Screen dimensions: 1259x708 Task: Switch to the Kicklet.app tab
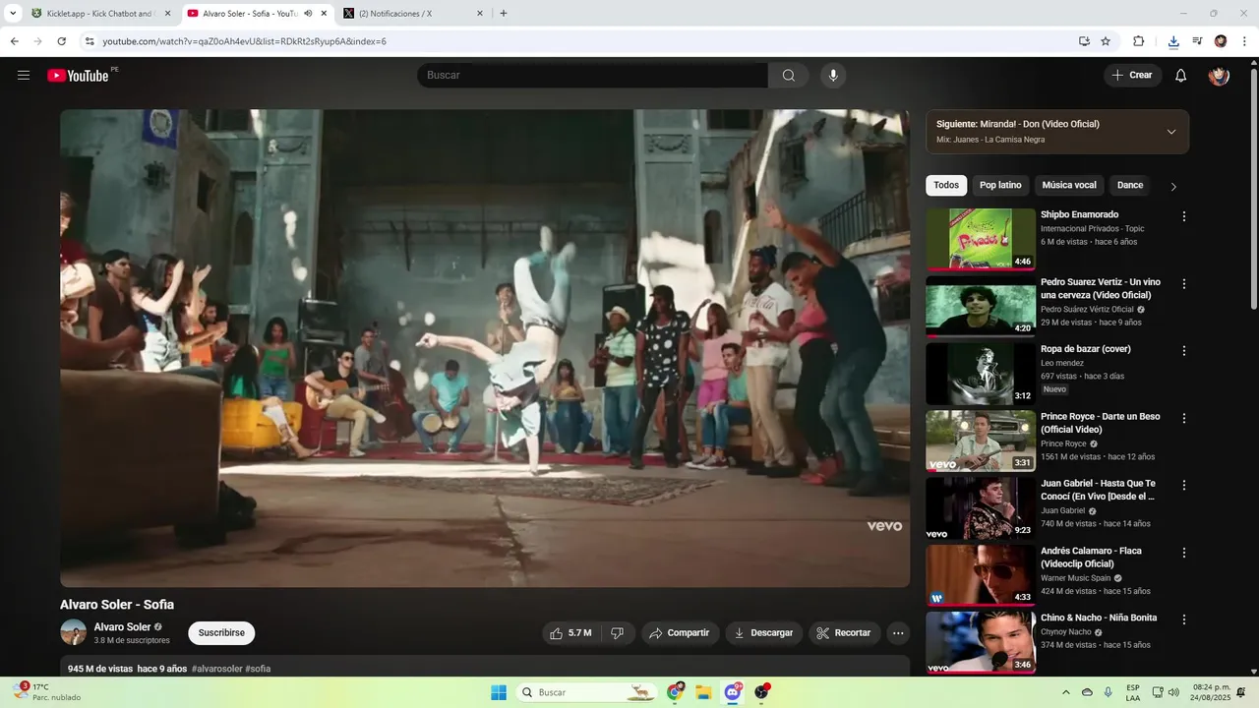(x=99, y=14)
